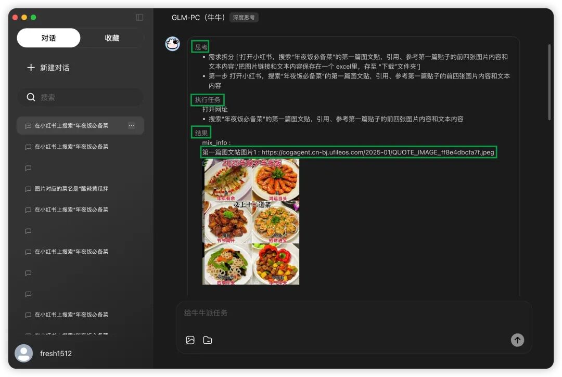Click the GLM-PC（牛牛）title text
The image size is (562, 377).
[x=198, y=17]
